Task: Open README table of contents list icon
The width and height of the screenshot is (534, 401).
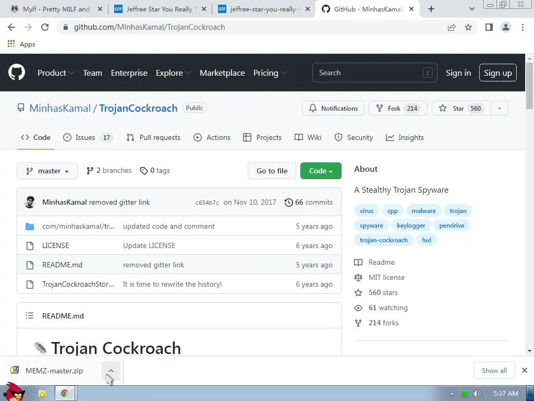Action: click(x=30, y=316)
